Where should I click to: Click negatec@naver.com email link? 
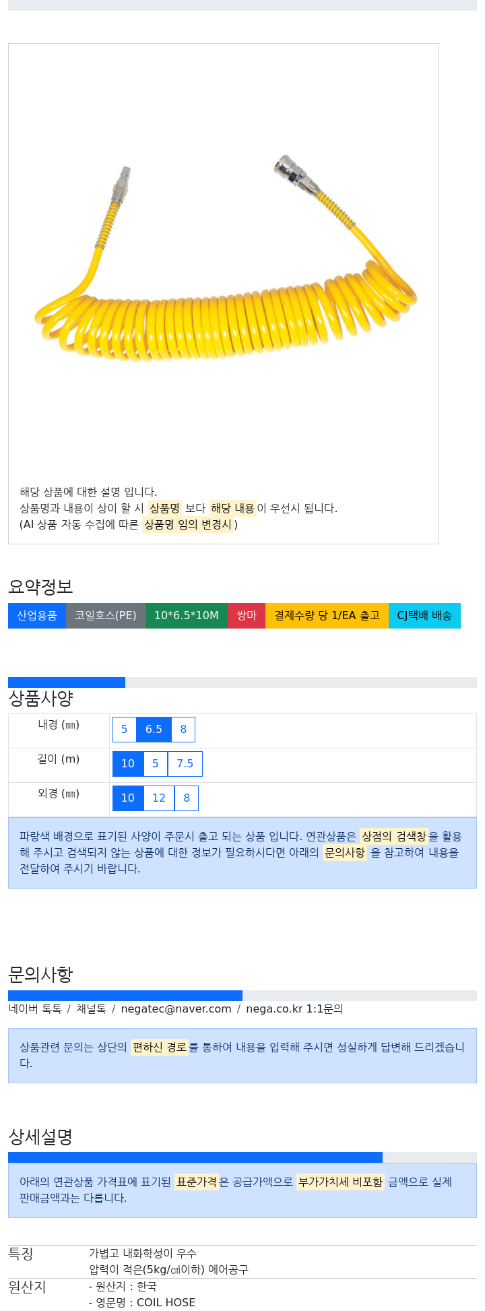click(x=176, y=1009)
